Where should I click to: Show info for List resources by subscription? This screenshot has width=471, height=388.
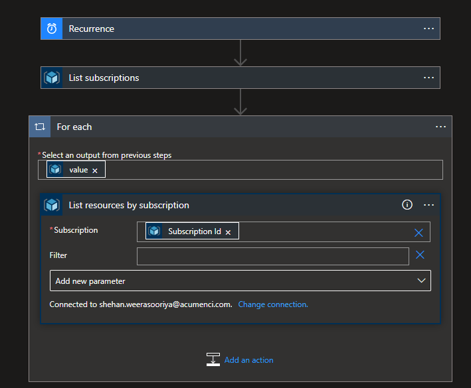[407, 205]
